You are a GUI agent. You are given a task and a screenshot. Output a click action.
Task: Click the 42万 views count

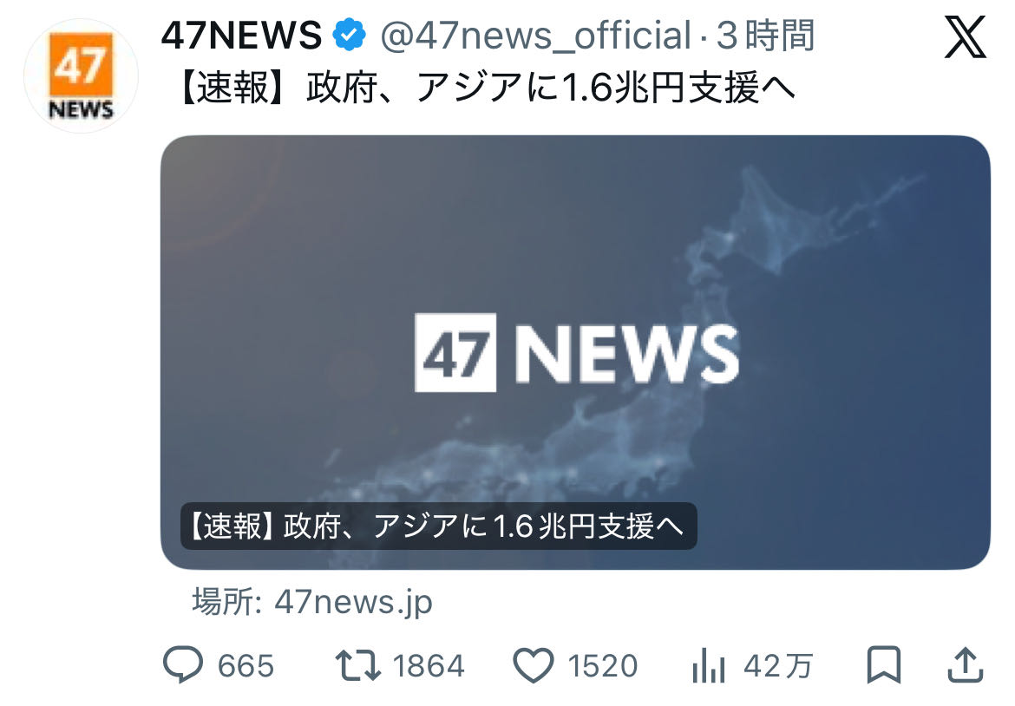[778, 666]
